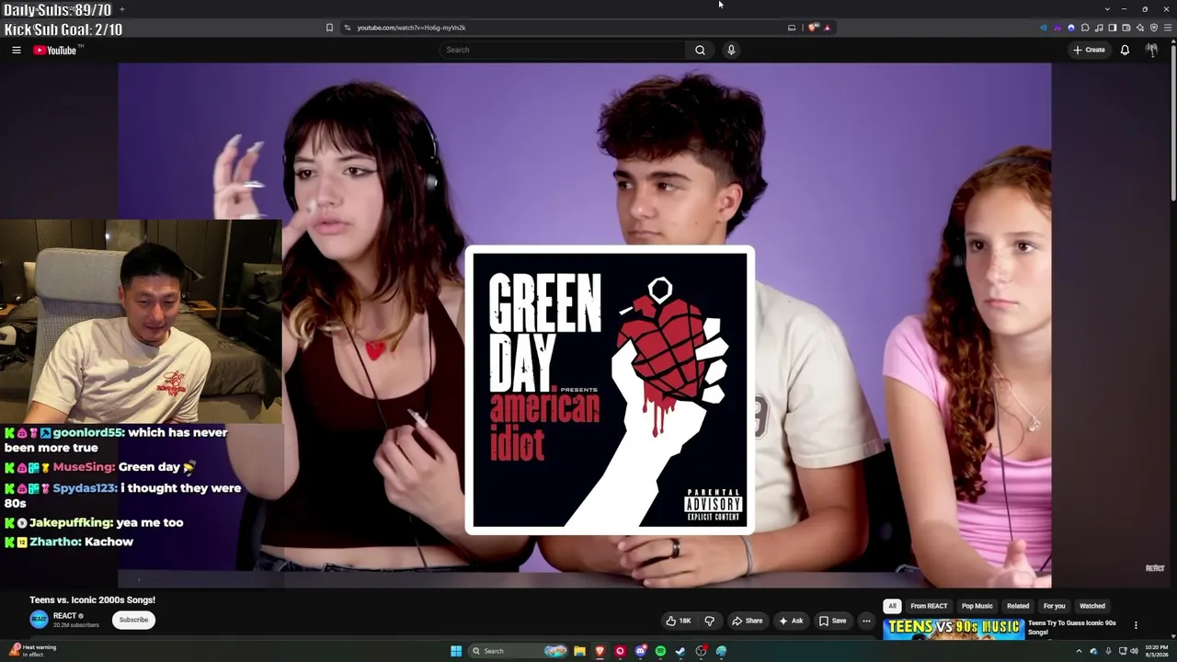Open the media control music note icon
Screen dimensions: 1177x662
pyautogui.click(x=1099, y=28)
